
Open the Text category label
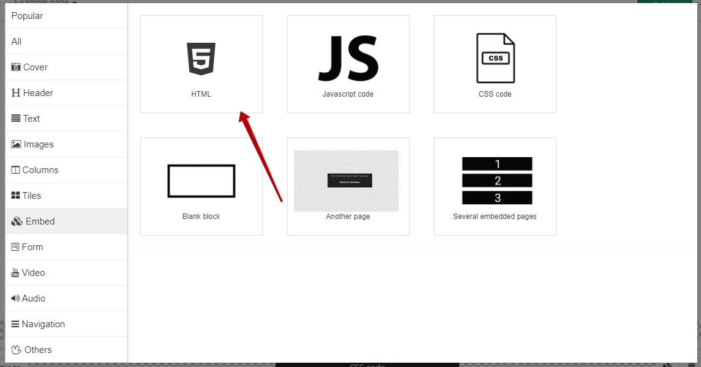(31, 118)
